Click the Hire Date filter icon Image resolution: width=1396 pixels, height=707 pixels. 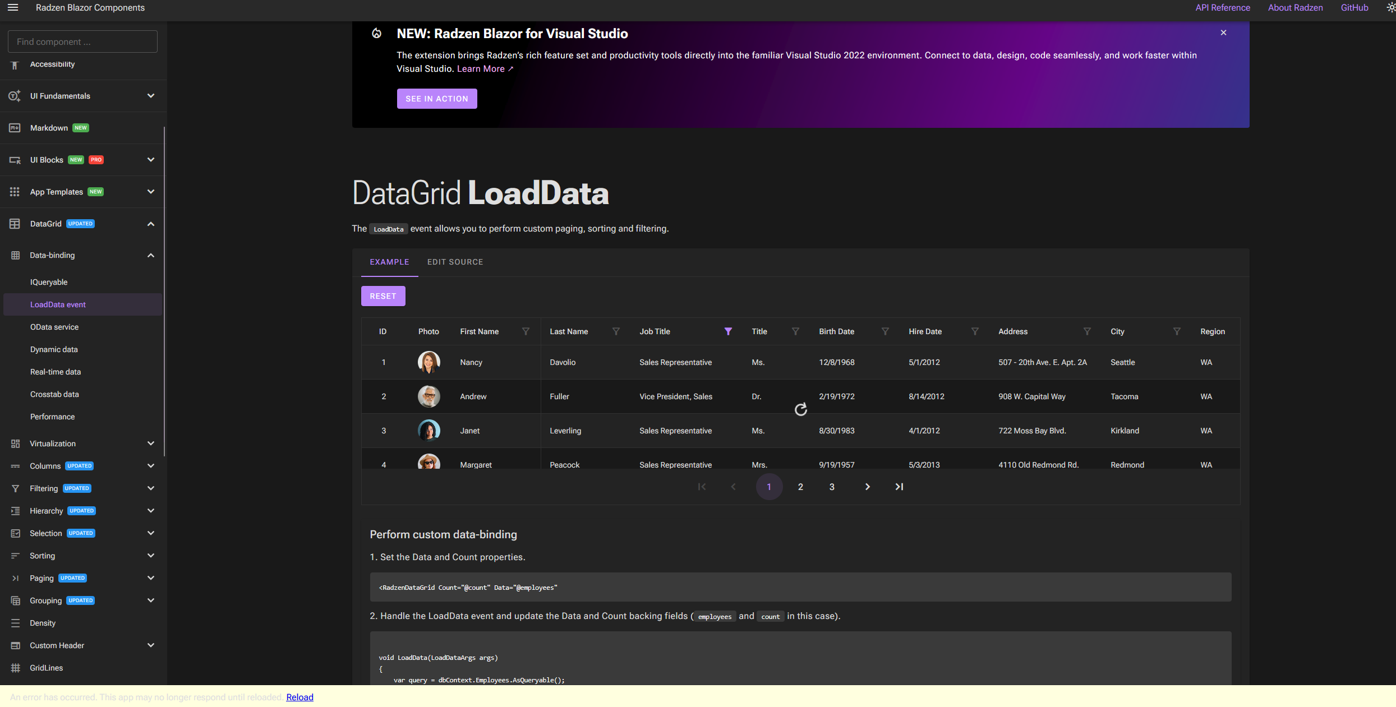[x=975, y=331]
